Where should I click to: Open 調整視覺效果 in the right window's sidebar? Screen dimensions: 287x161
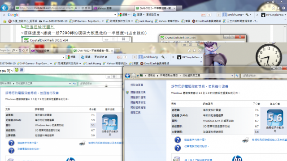point(138,93)
